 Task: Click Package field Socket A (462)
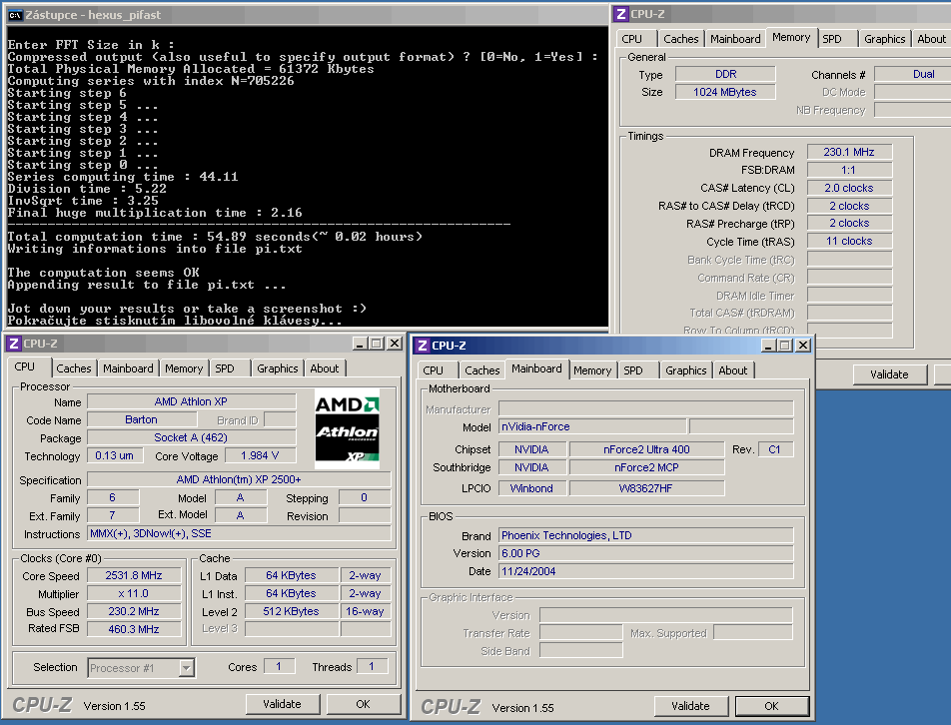click(x=191, y=437)
